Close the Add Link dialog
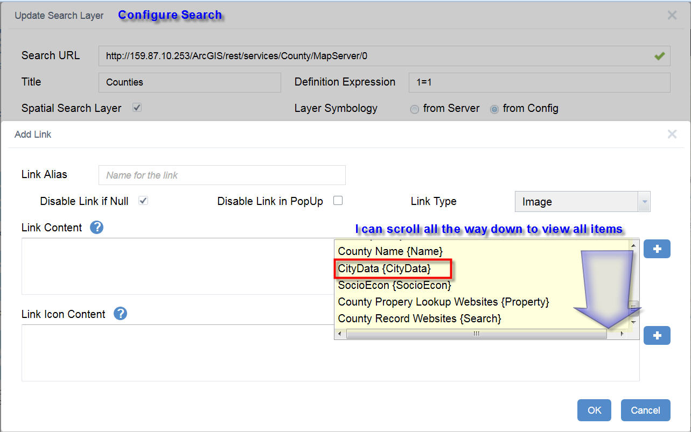 click(x=672, y=134)
